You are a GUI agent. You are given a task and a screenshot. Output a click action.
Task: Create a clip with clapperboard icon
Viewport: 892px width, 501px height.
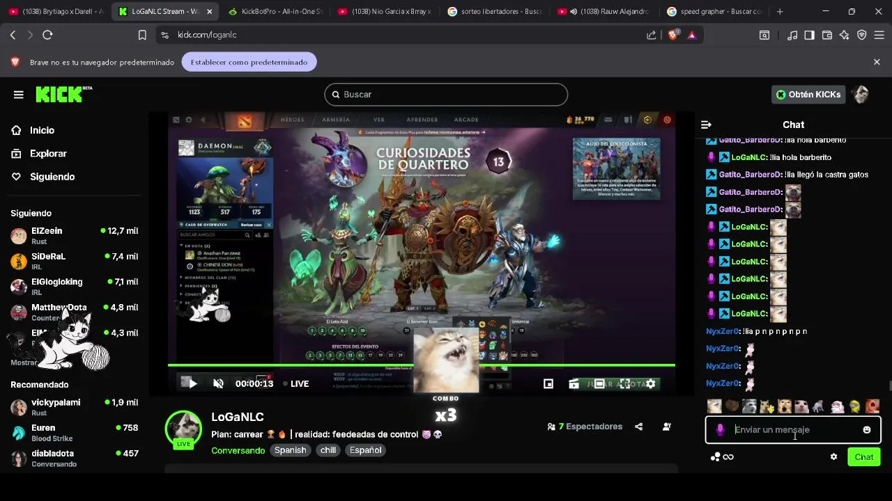pyautogui.click(x=574, y=383)
